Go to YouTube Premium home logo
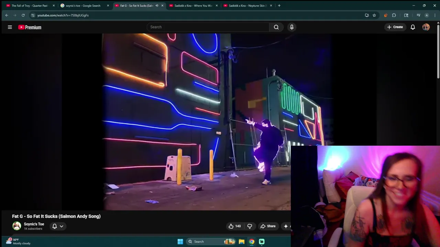The image size is (440, 247). [30, 27]
